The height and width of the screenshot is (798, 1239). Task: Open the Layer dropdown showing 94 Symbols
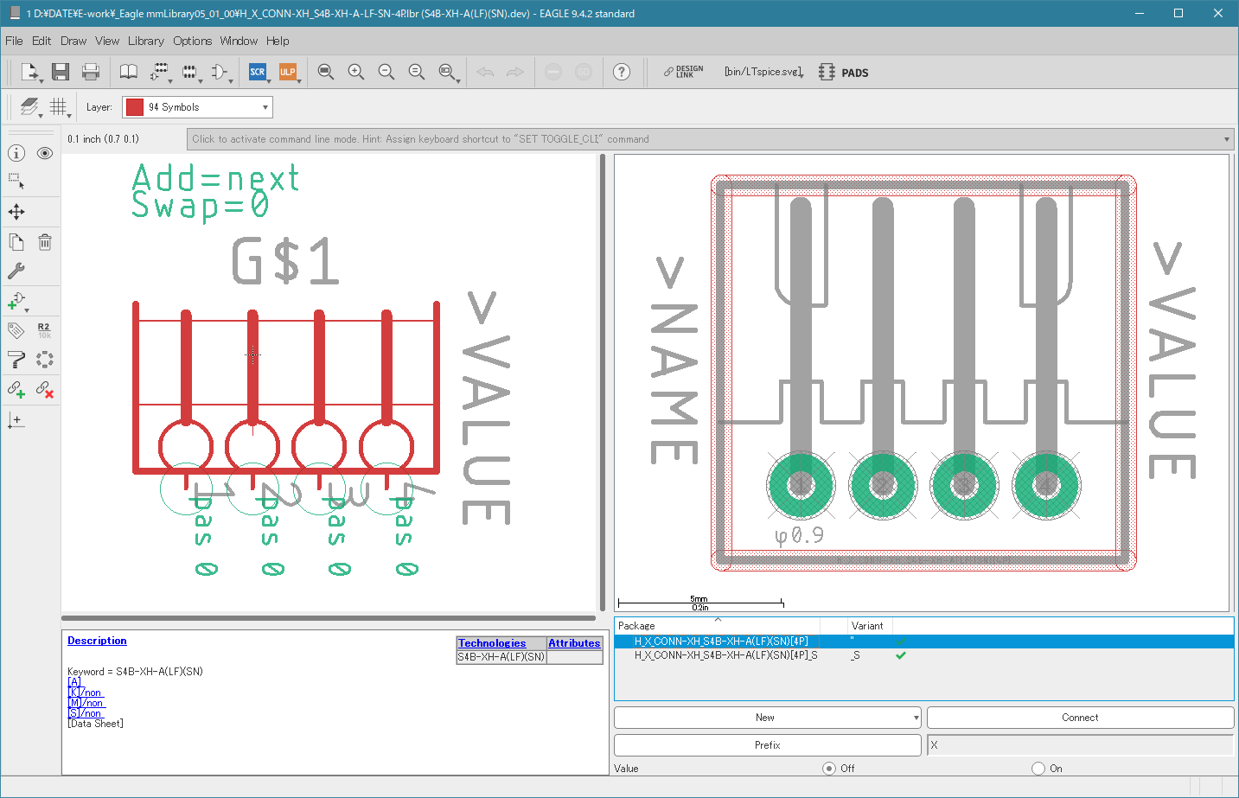point(197,107)
